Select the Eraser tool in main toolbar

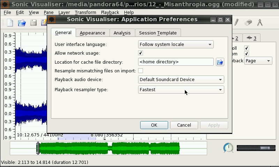[x=248, y=23]
